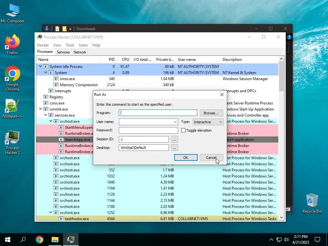Click the Memory Compression process icon
328x246 pixels.
56,85
